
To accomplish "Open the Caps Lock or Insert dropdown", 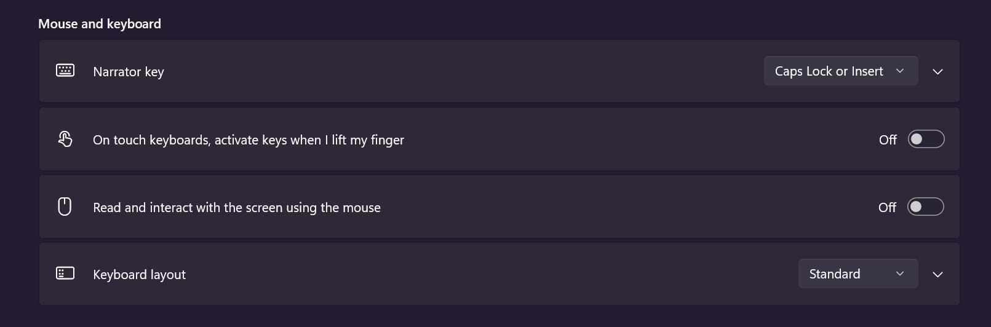I will 840,71.
